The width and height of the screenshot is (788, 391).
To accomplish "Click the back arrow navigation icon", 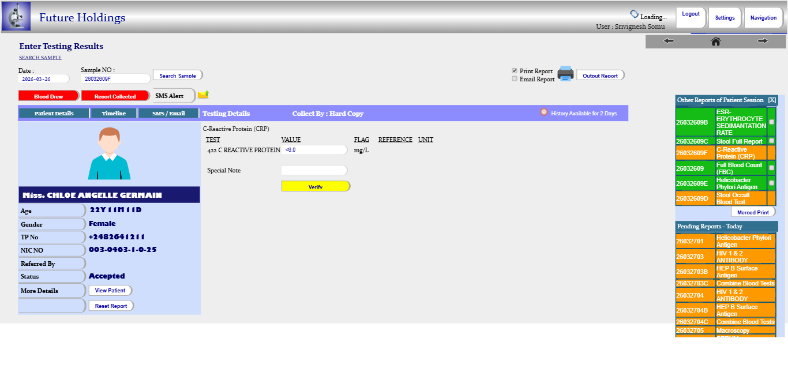I will coord(669,41).
